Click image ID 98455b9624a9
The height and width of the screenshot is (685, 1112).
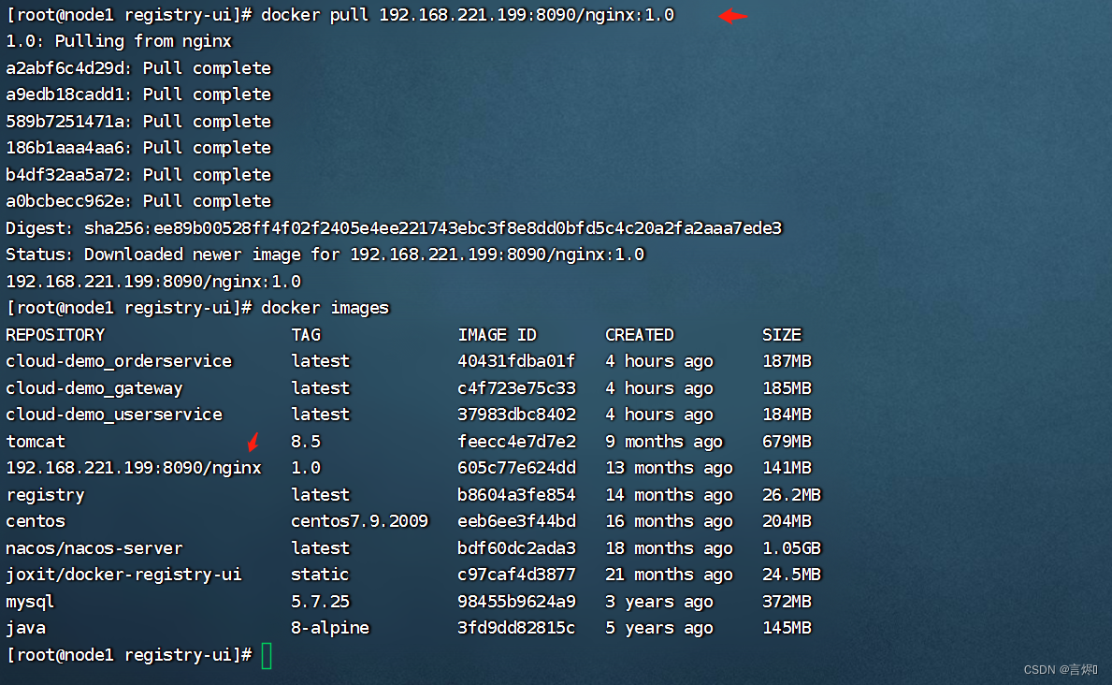pyautogui.click(x=516, y=601)
